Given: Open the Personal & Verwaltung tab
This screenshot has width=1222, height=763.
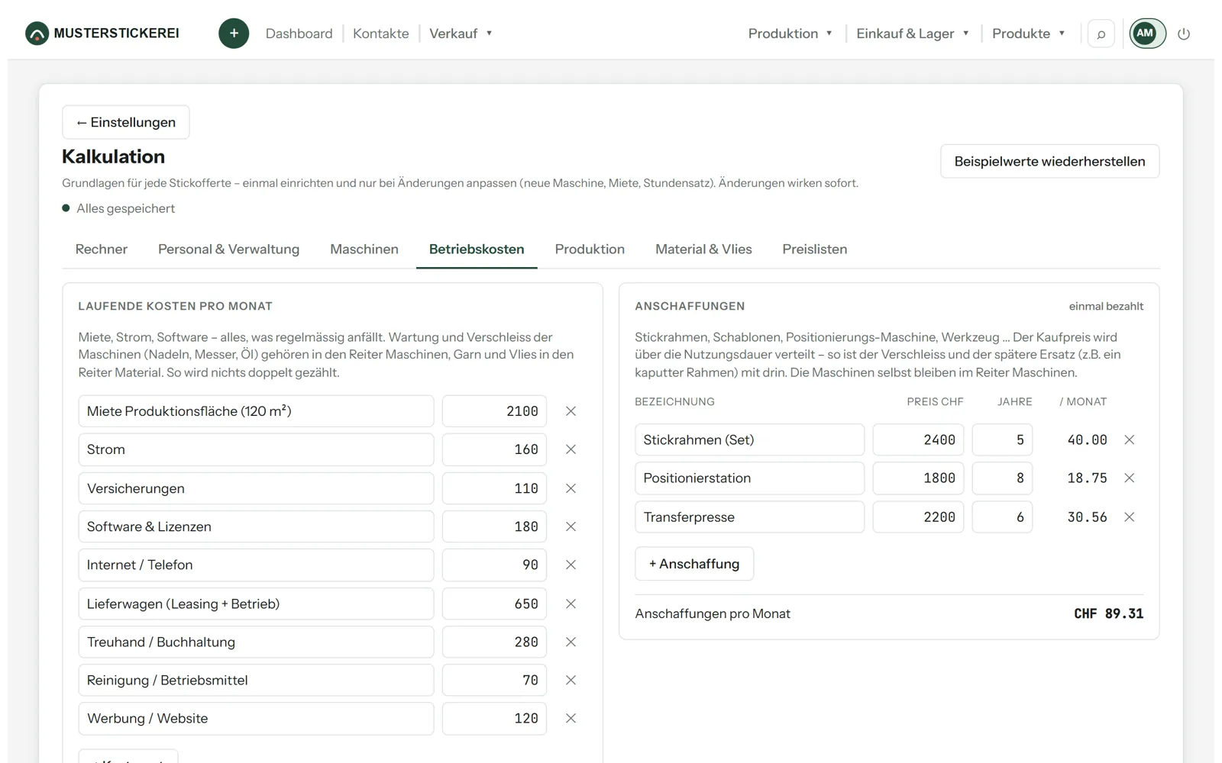Looking at the screenshot, I should coord(228,250).
